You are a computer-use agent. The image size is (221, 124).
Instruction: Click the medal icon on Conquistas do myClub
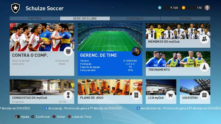click(x=68, y=95)
